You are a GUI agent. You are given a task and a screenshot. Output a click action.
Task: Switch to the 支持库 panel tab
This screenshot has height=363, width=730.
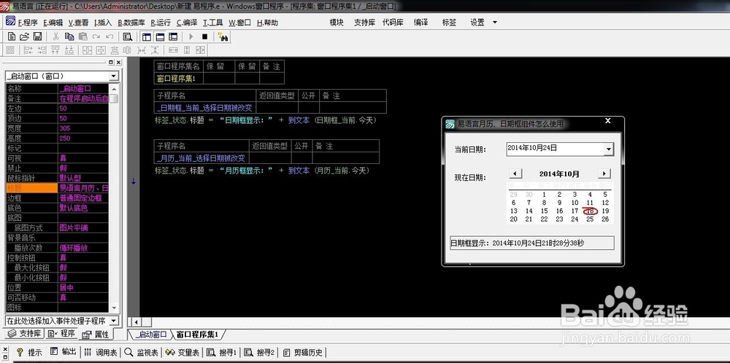pyautogui.click(x=25, y=333)
